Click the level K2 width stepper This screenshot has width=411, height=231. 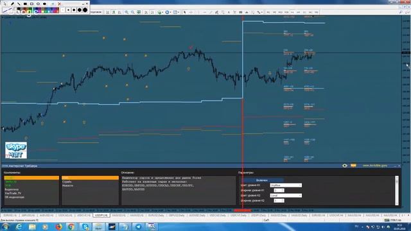click(279, 201)
